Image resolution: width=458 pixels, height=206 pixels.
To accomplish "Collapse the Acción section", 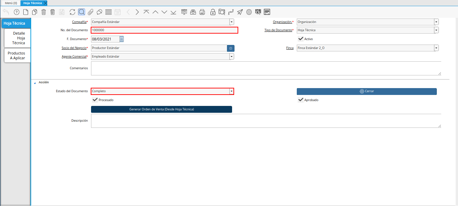I will [x=35, y=83].
